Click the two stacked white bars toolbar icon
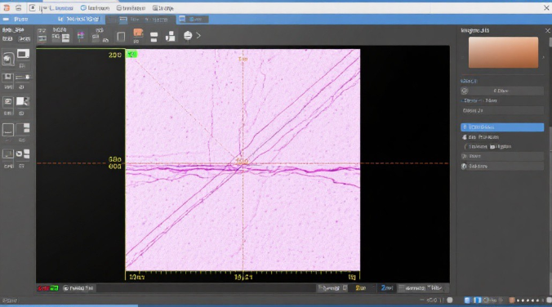Image resolution: width=552 pixels, height=307 pixels. (x=154, y=37)
